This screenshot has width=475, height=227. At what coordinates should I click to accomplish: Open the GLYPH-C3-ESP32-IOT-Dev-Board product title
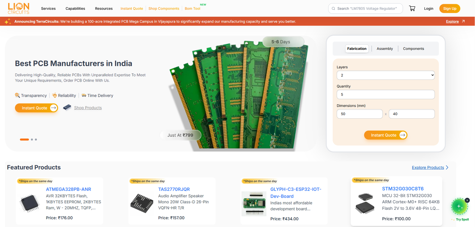click(296, 193)
